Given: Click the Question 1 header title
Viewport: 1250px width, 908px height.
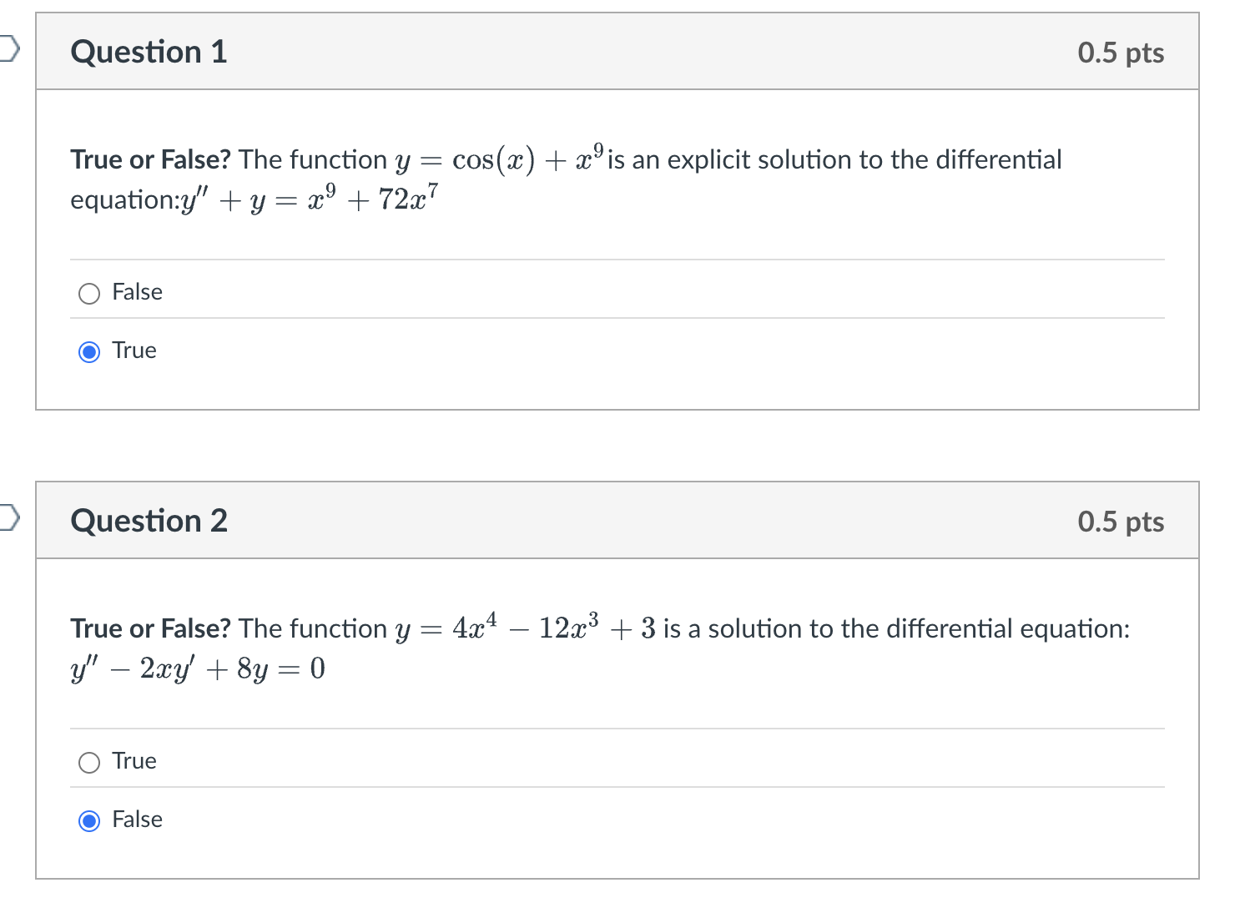Looking at the screenshot, I should pos(149,52).
